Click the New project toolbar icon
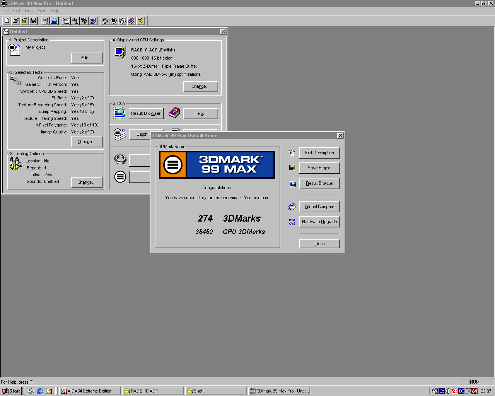Viewport: 495px width, 396px height. [x=7, y=20]
